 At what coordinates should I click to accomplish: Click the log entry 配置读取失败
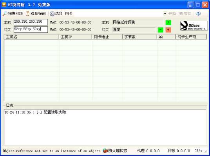(x=35, y=112)
